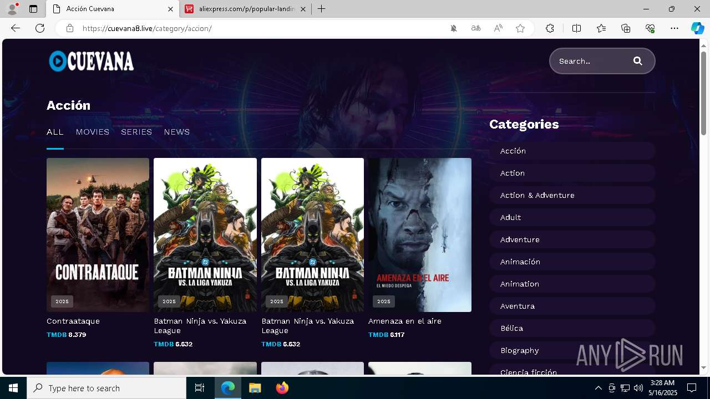Refresh the page
Image resolution: width=710 pixels, height=399 pixels.
point(40,28)
